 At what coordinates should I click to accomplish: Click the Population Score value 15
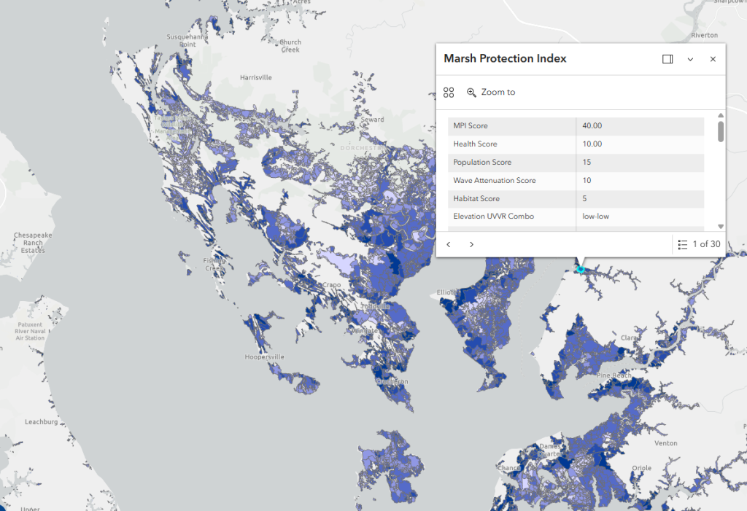pos(587,162)
